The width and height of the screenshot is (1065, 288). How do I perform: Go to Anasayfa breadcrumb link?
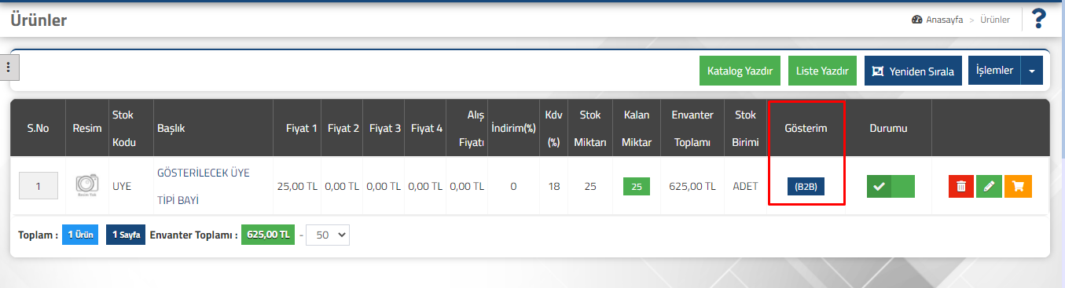pyautogui.click(x=944, y=20)
